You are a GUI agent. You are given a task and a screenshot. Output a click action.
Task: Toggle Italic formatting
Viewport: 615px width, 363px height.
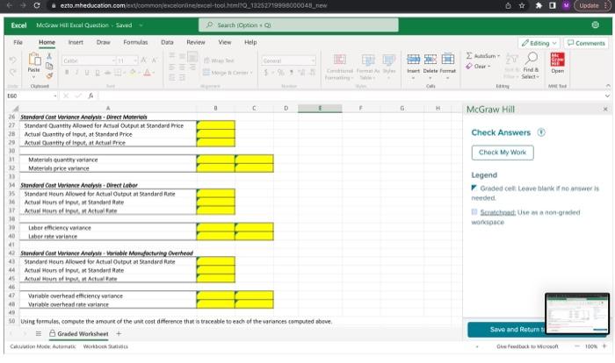click(77, 73)
